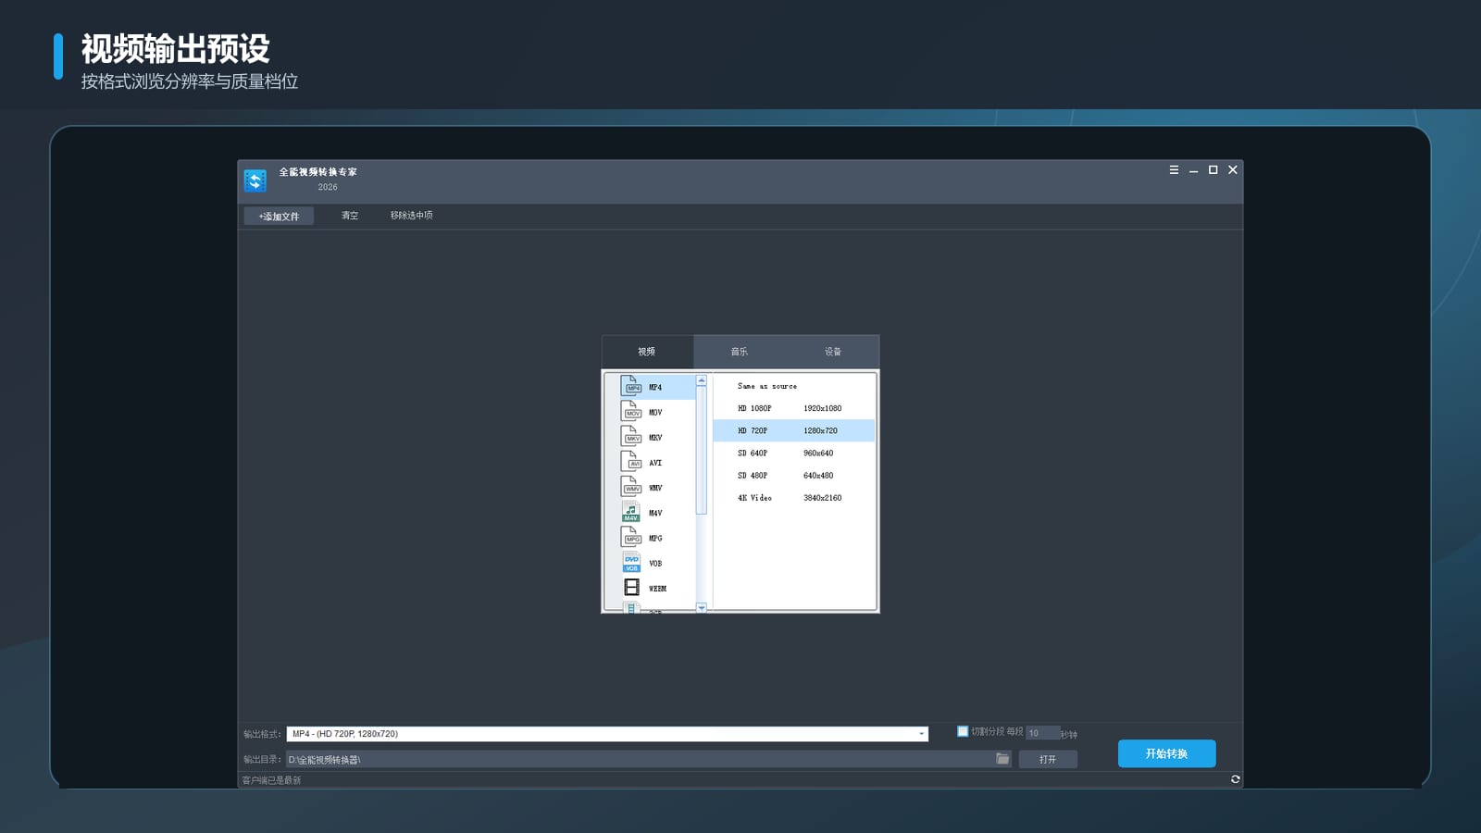Screen dimensions: 1481x833
Task: Switch to the 音乐 tab
Action: point(740,352)
